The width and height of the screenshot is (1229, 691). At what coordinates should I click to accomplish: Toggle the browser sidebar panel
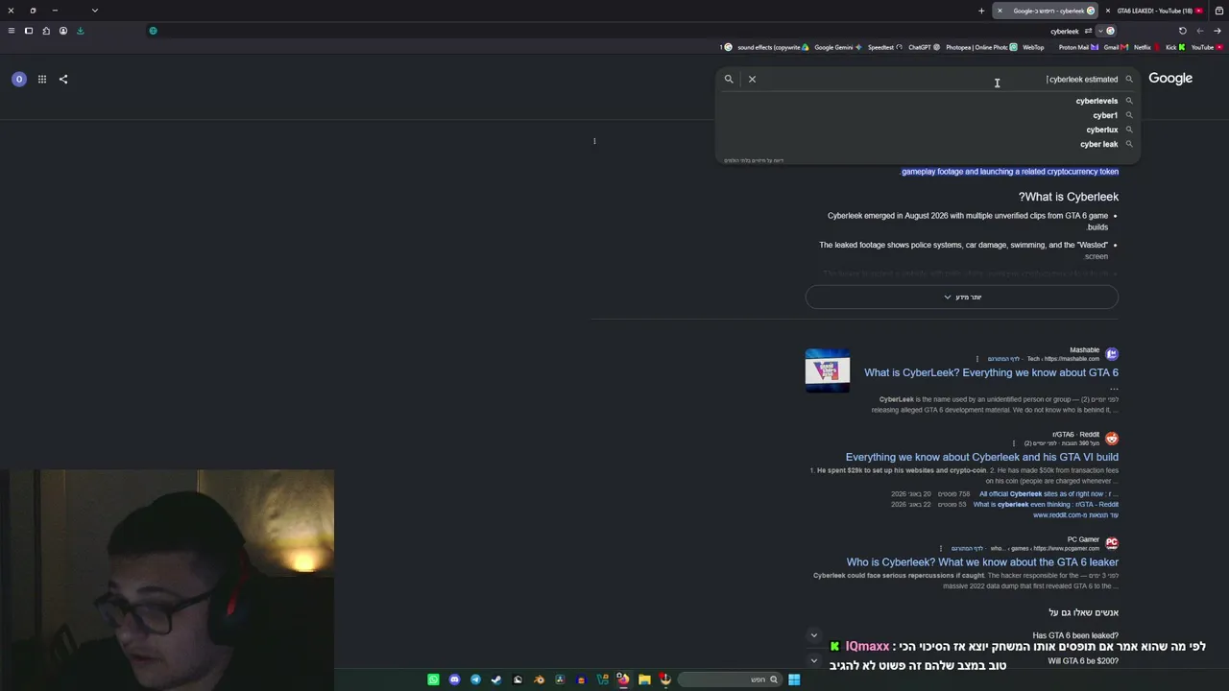pyautogui.click(x=29, y=31)
